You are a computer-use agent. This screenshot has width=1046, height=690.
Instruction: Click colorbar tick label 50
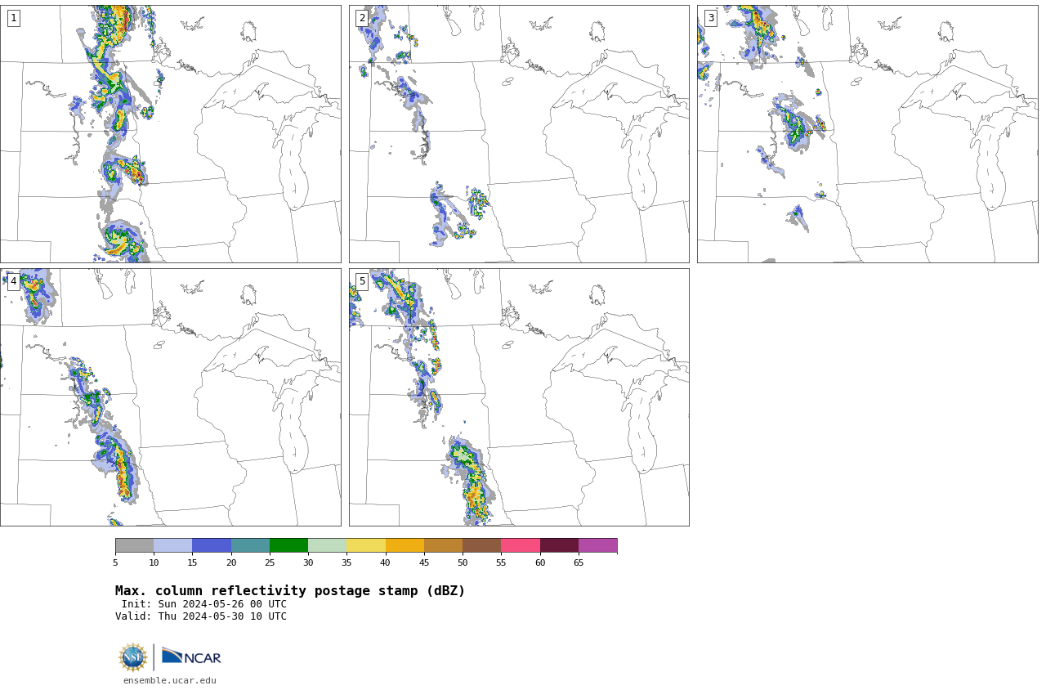463,562
